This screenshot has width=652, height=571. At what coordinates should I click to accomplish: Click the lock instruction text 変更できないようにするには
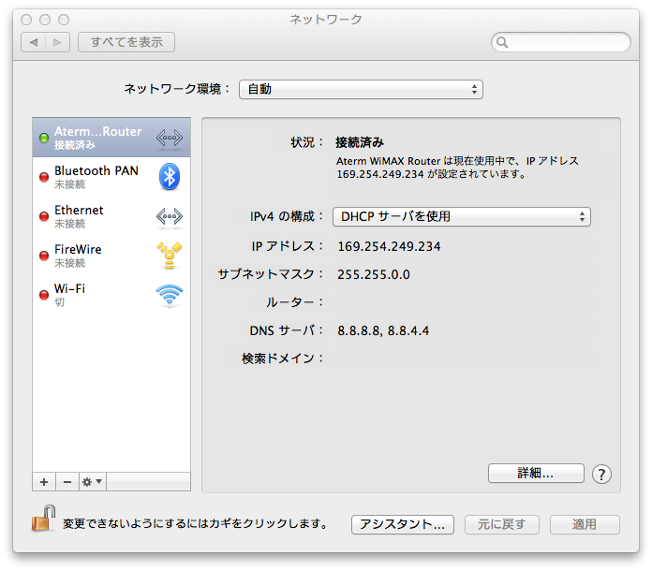click(x=195, y=523)
